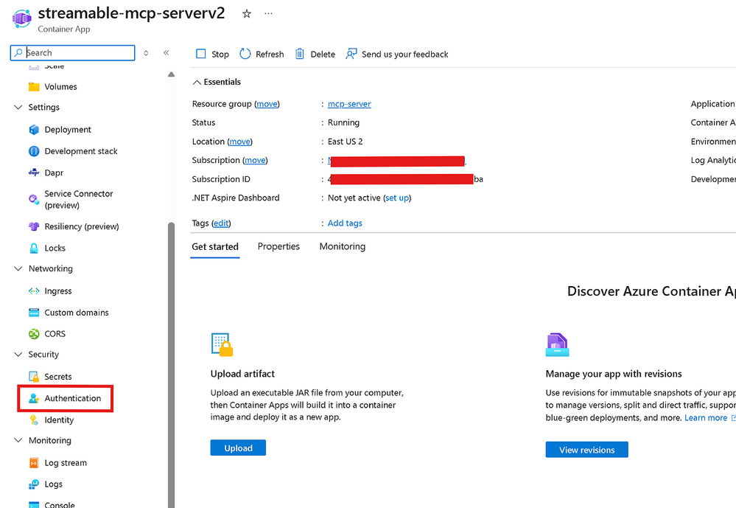Click set up link for Aspire Dashboard

pyautogui.click(x=397, y=198)
